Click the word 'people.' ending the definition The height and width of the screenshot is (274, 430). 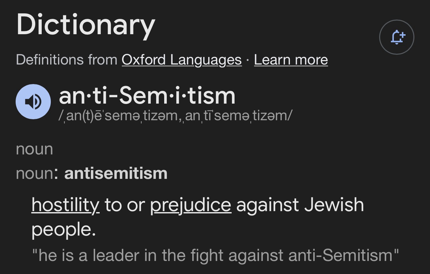64,229
